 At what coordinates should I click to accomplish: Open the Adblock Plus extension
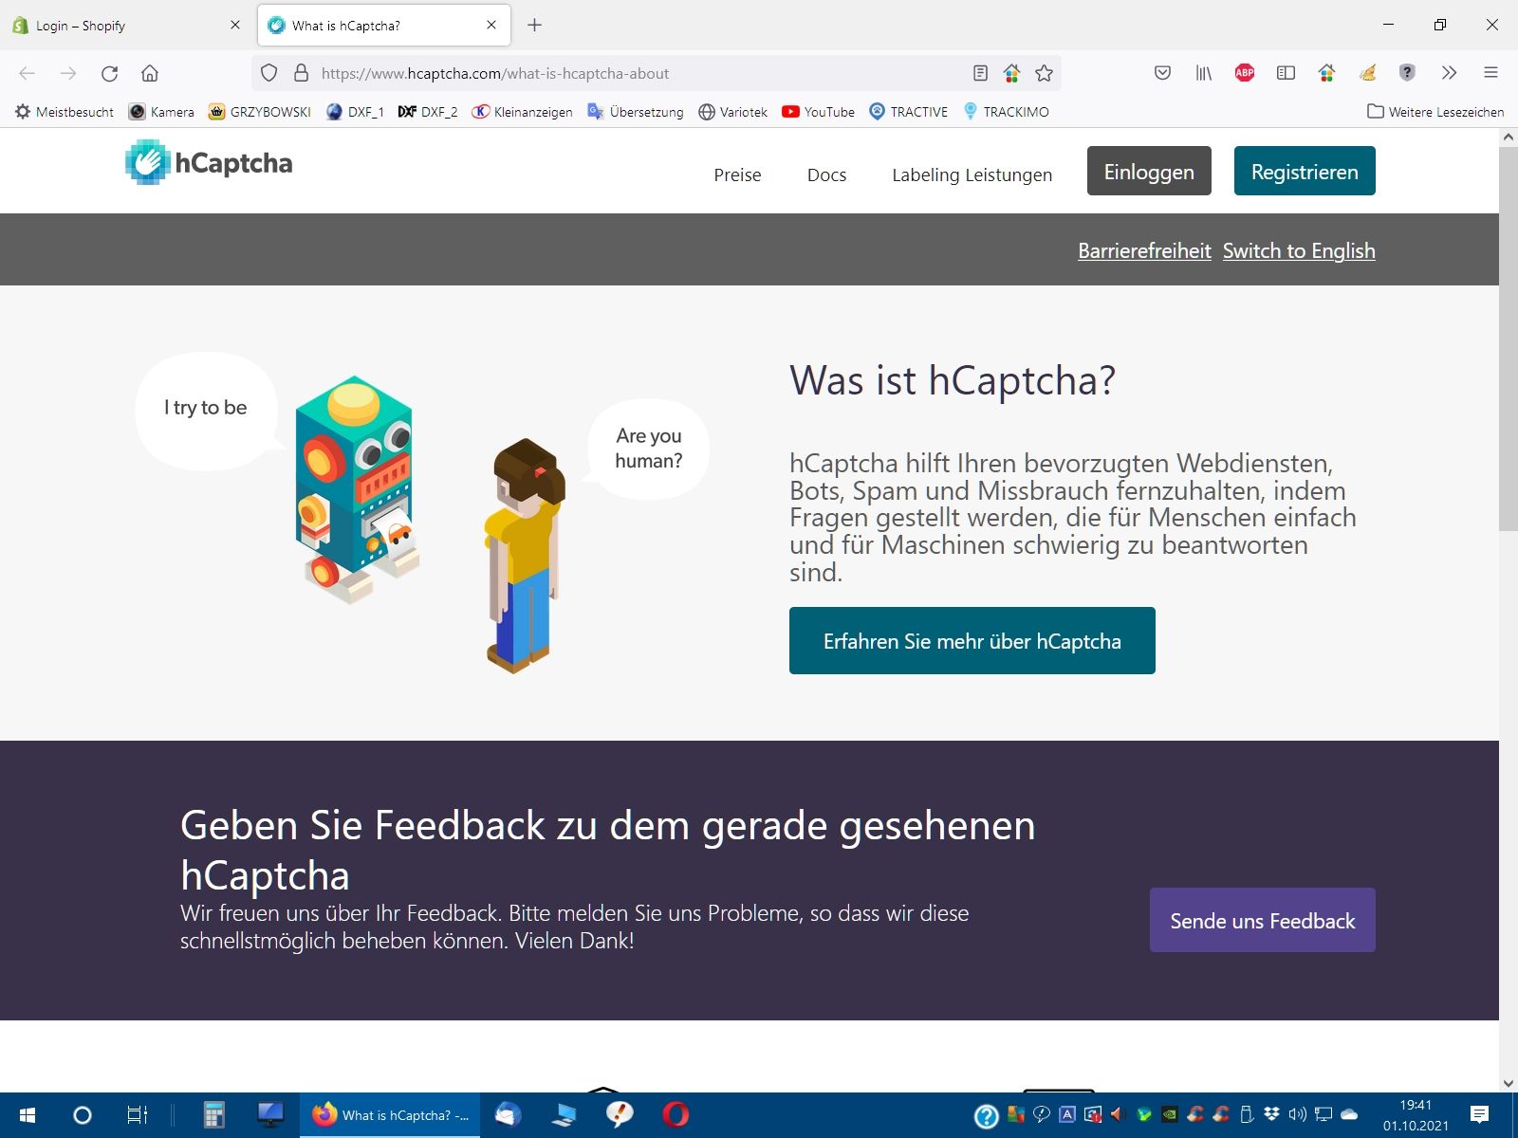[1245, 73]
